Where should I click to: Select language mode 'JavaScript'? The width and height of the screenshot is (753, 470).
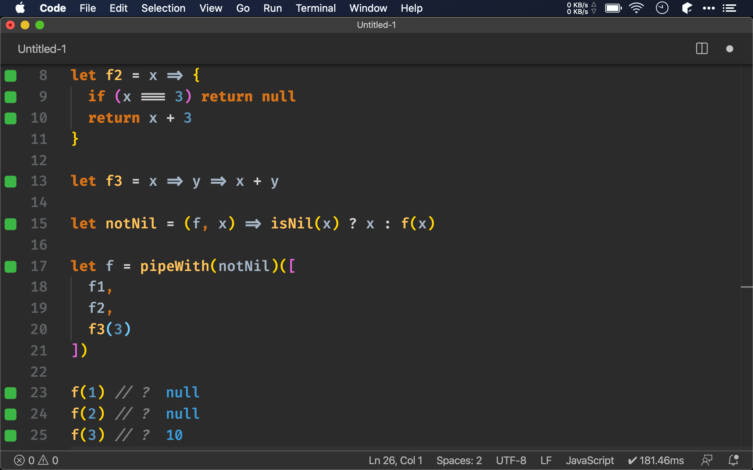pyautogui.click(x=590, y=460)
